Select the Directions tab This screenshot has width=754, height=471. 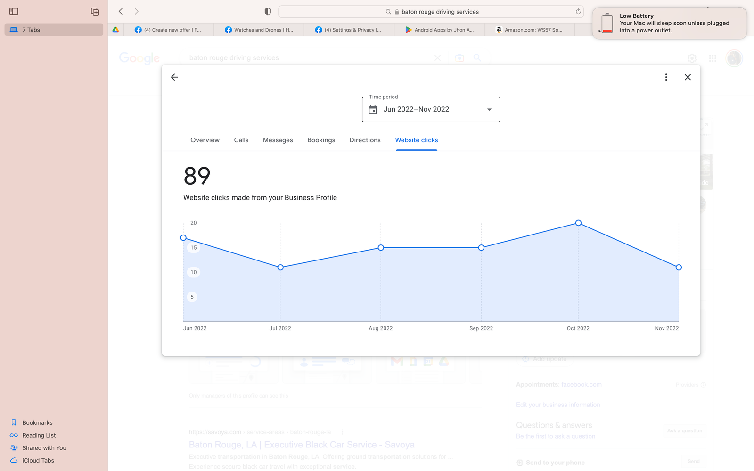point(365,140)
